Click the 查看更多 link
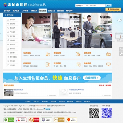 coord(109,85)
